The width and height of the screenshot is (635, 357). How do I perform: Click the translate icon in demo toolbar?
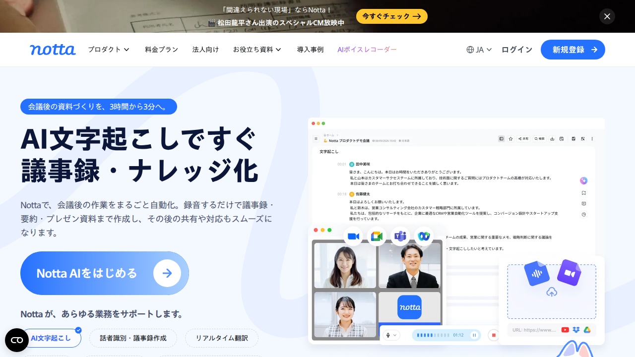point(583,139)
